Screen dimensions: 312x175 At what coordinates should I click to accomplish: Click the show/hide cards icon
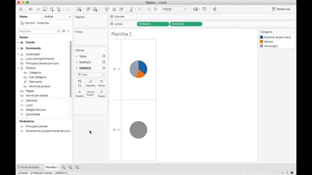196,9
